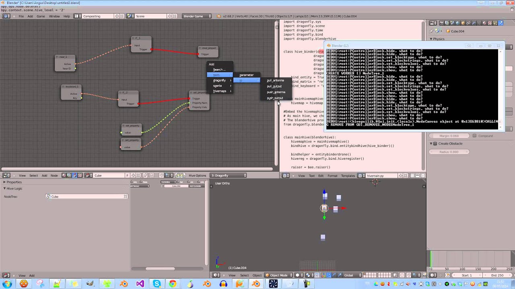The height and width of the screenshot is (289, 515).
Task: Toggle the Sel checkbox in logic editor
Action: 178,182
